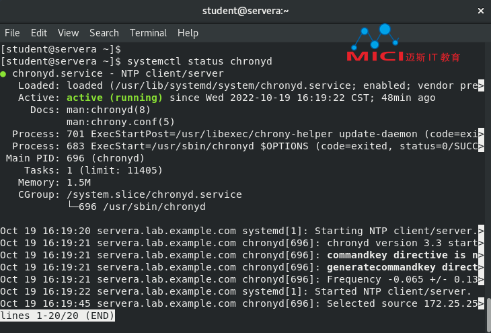Click the man:chrony.conf(5) docs reference
491x333 pixels.
point(120,122)
